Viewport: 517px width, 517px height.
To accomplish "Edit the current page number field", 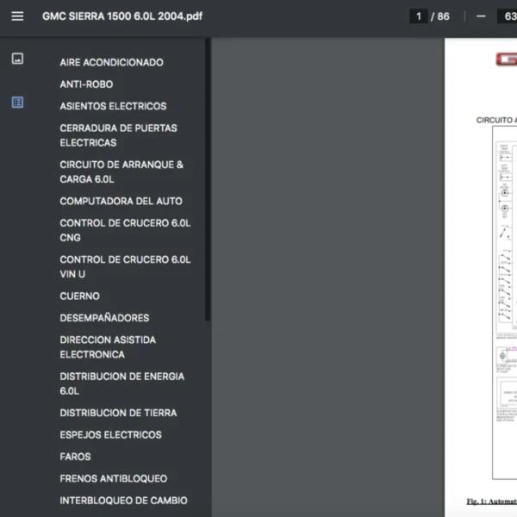I will pyautogui.click(x=419, y=16).
